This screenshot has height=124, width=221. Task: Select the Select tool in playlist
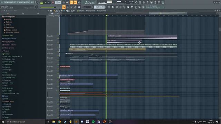coord(69,11)
